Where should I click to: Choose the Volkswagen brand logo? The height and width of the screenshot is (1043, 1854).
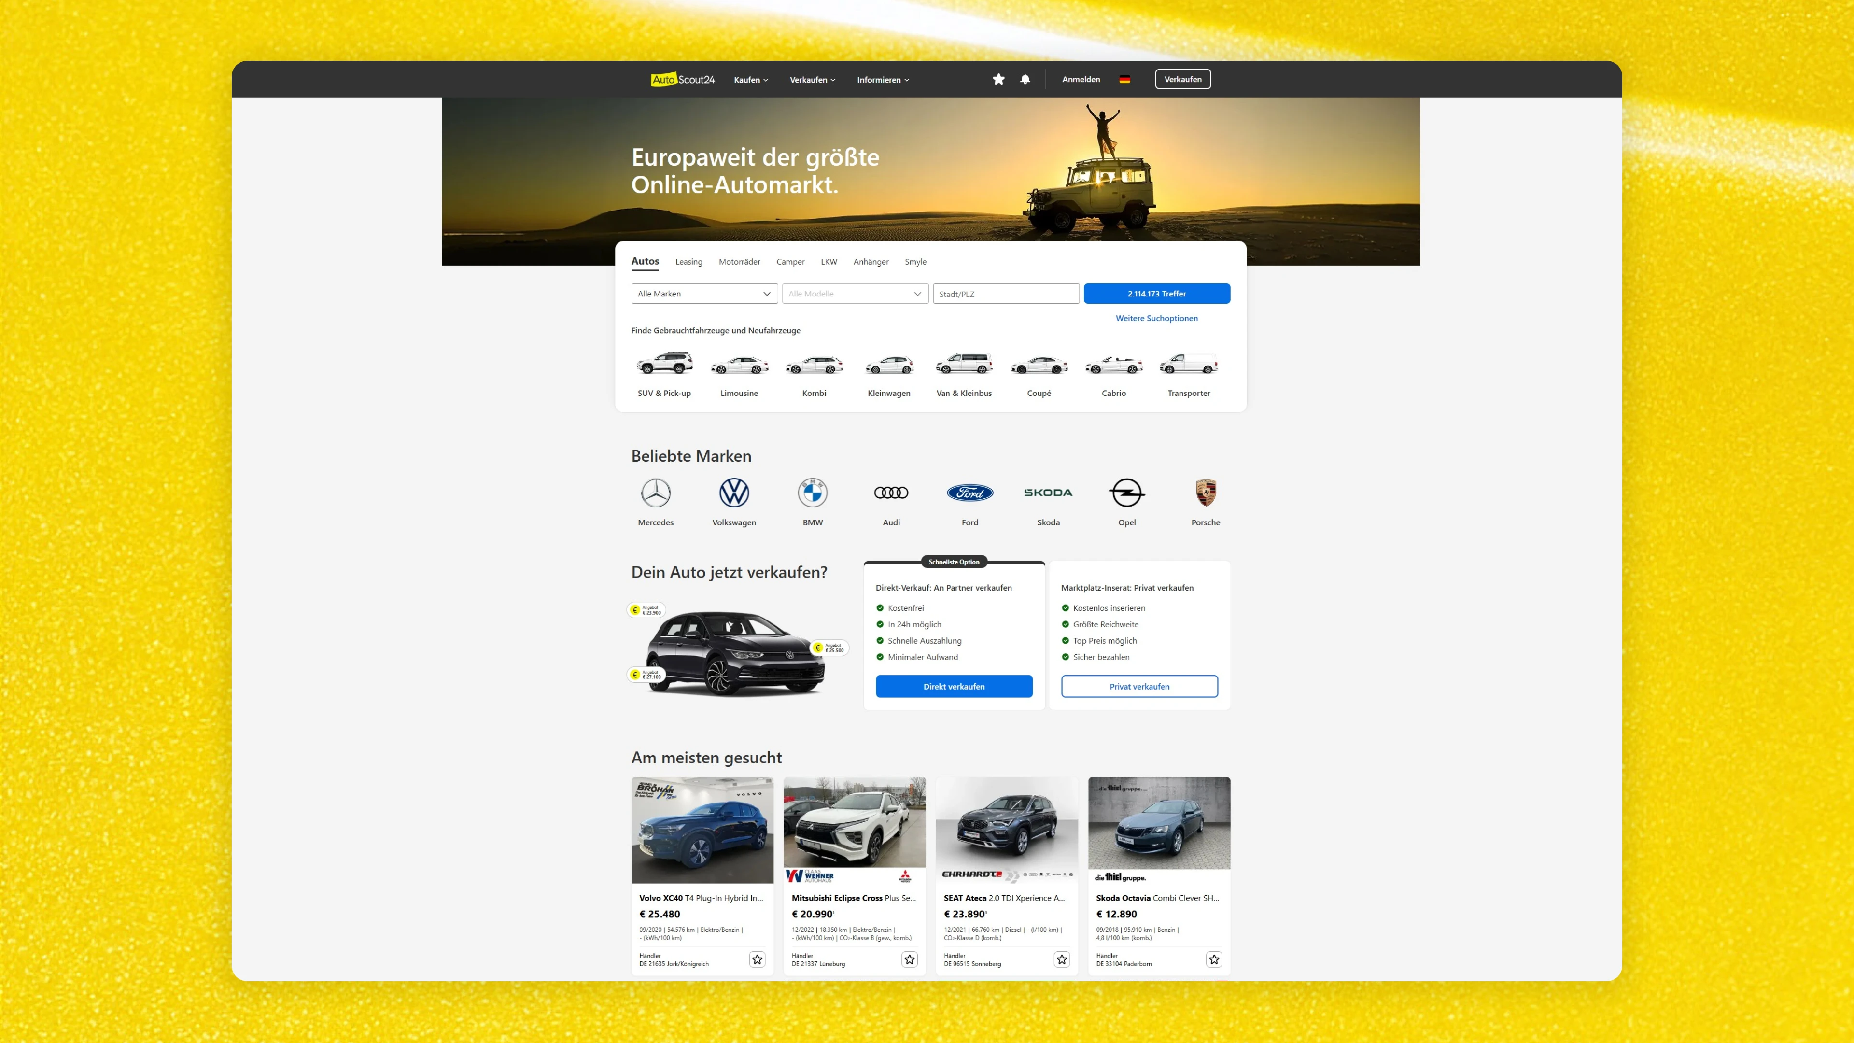[734, 493]
